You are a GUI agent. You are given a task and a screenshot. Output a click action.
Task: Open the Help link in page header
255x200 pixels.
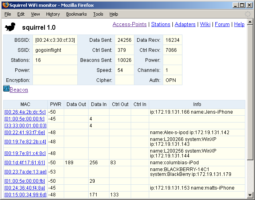pos(239,24)
